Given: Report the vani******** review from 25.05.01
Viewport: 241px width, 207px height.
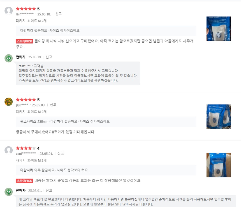Looking at the screenshot, I should click(61, 153).
